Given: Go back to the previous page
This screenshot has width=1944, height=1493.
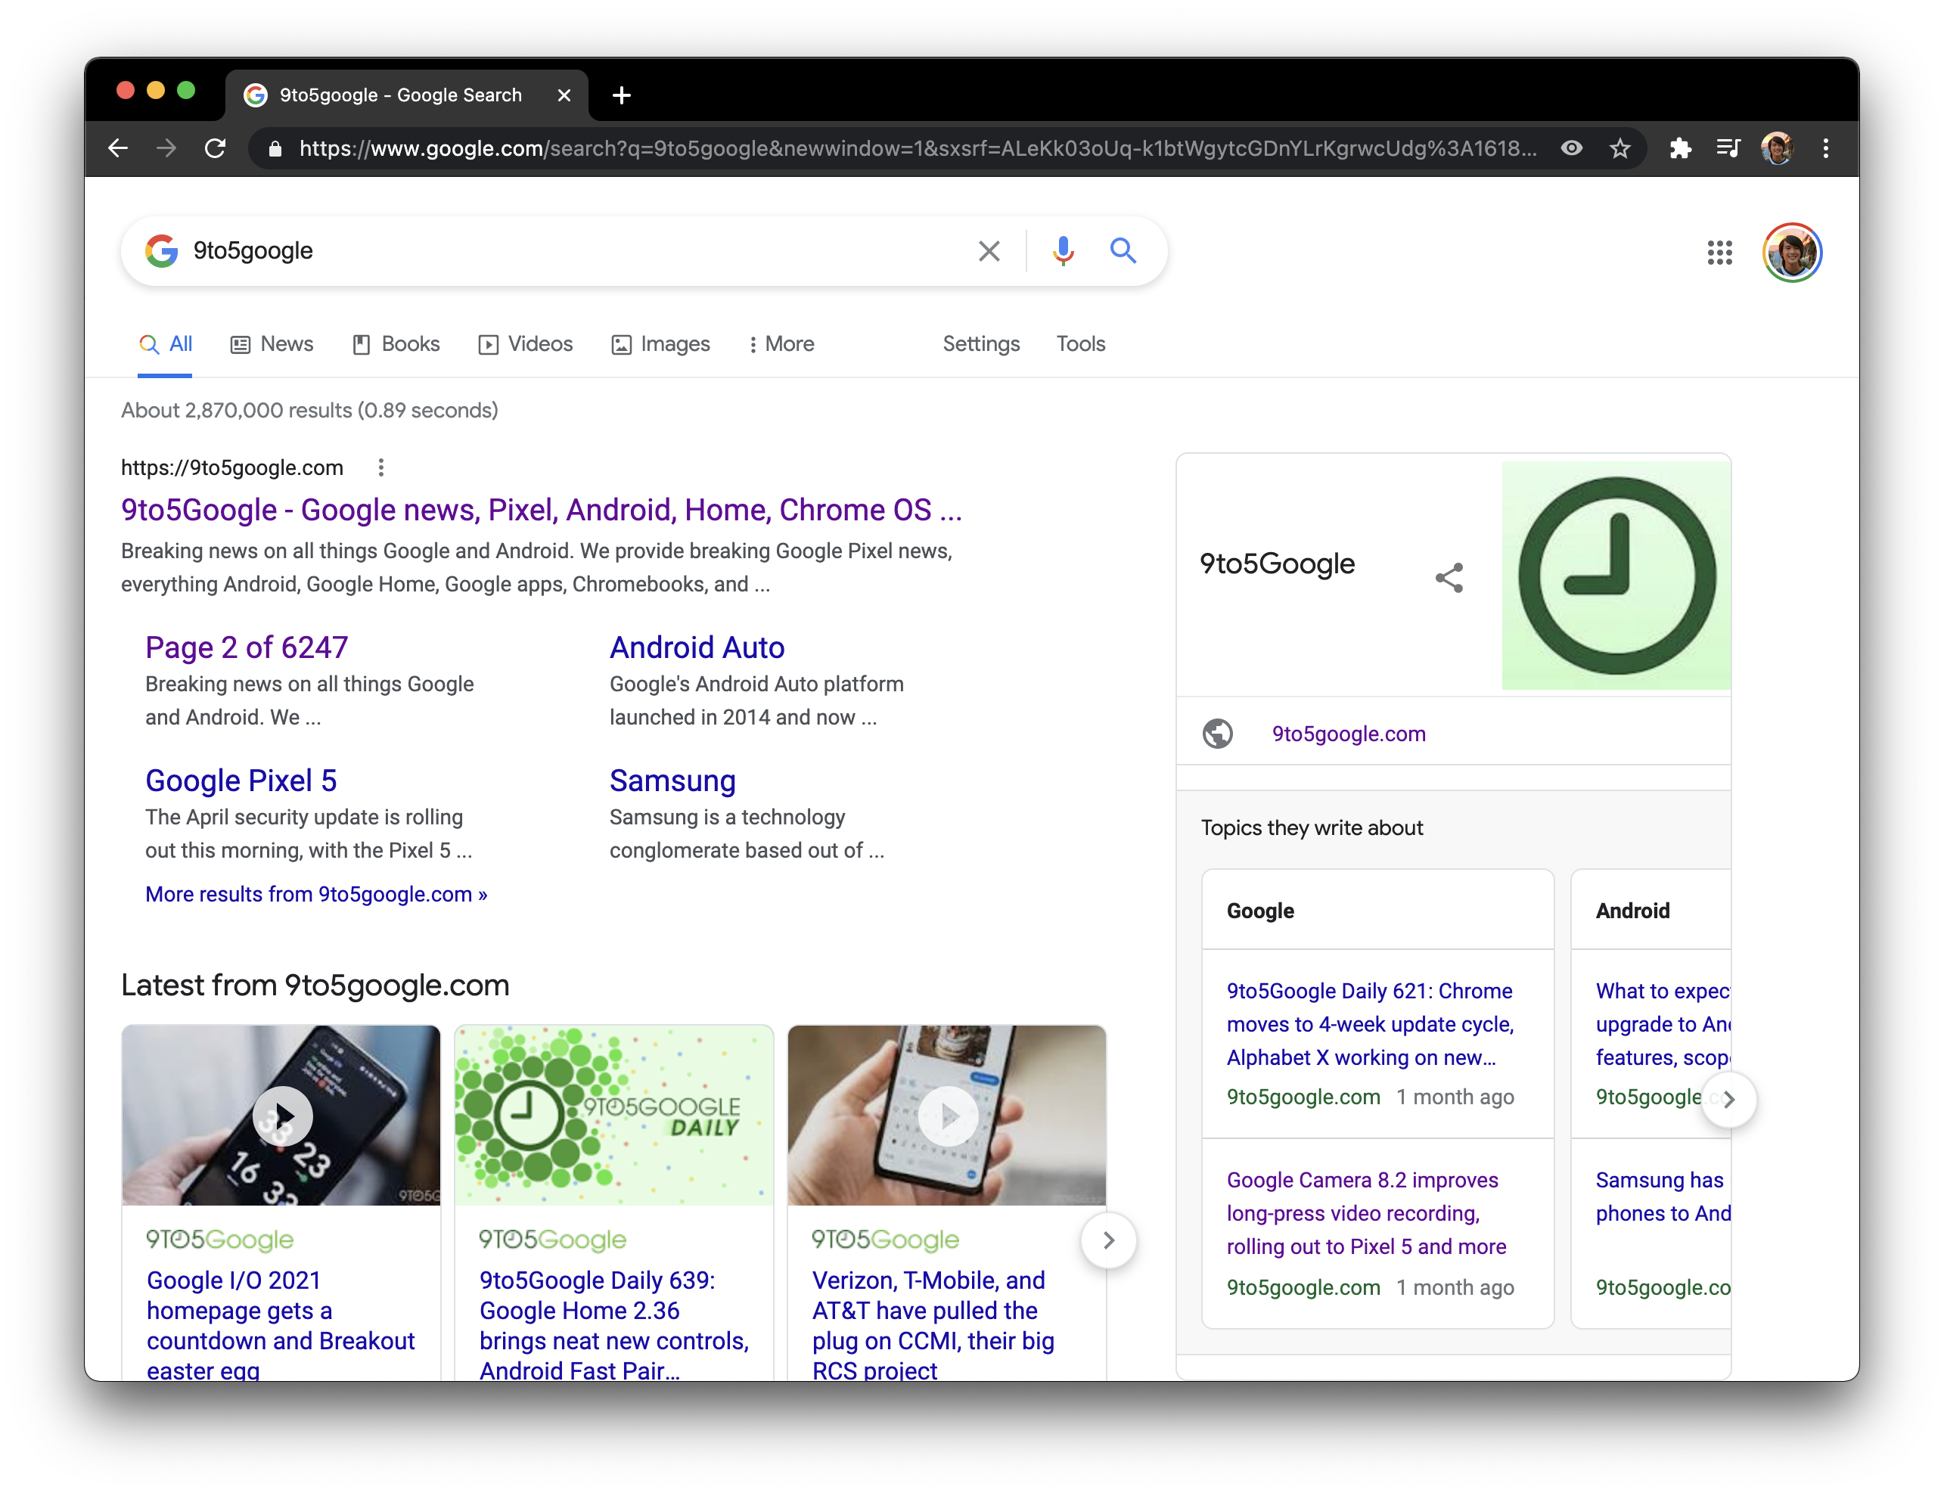Looking at the screenshot, I should click(x=118, y=148).
